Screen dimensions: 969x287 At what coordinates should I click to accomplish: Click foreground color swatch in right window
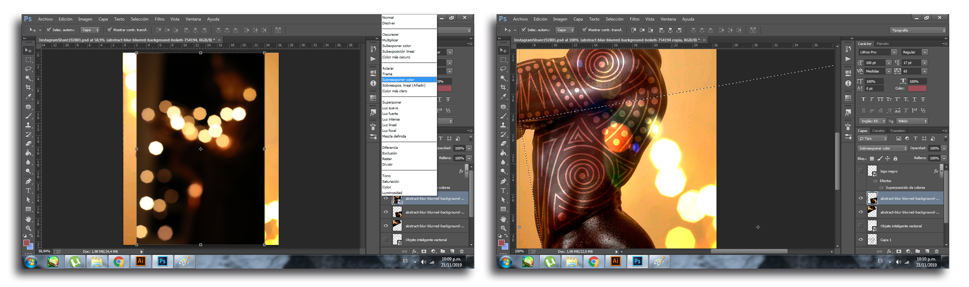tap(501, 243)
